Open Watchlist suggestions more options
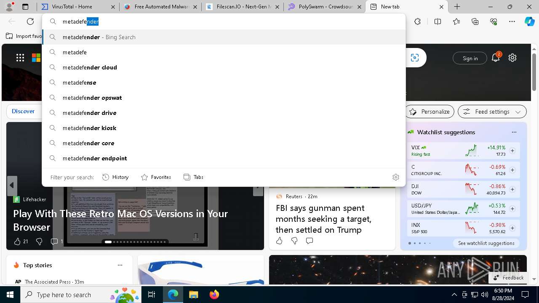Image resolution: width=539 pixels, height=303 pixels. coord(514,132)
